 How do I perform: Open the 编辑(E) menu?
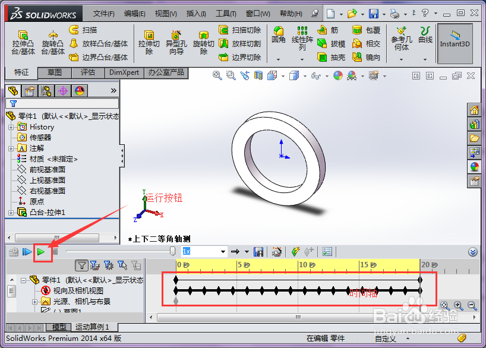134,14
